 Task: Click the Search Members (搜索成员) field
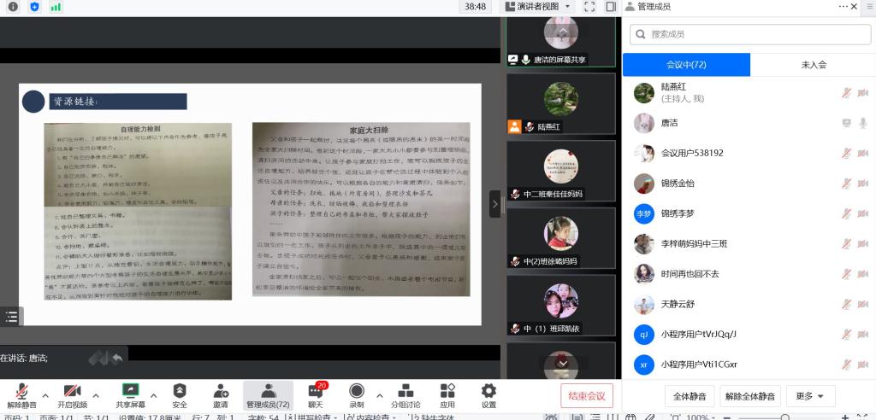[750, 34]
